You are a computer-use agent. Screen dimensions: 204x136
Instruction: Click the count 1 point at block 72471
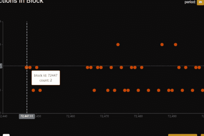[108, 90]
